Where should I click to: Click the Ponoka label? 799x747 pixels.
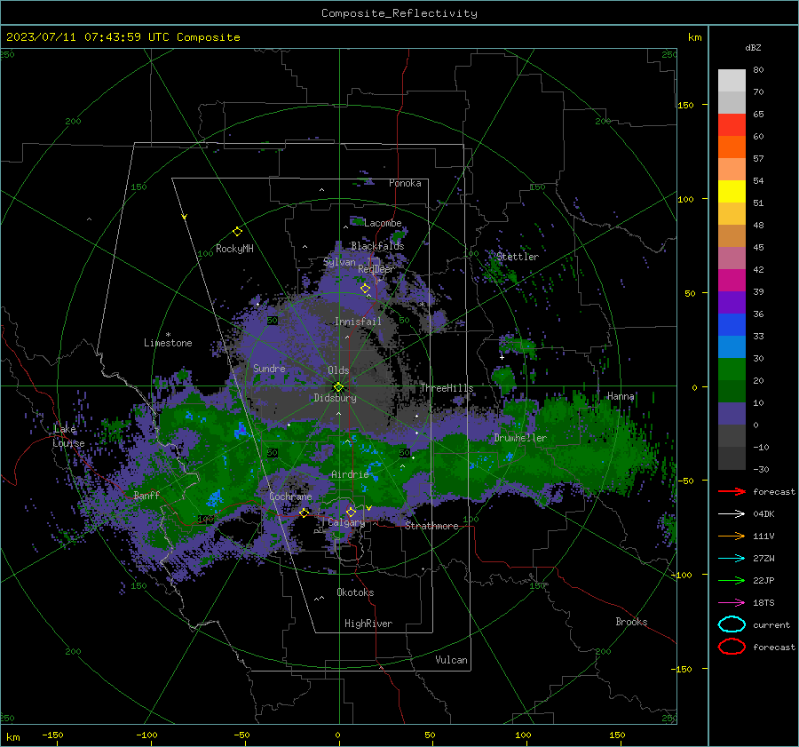pyautogui.click(x=405, y=183)
